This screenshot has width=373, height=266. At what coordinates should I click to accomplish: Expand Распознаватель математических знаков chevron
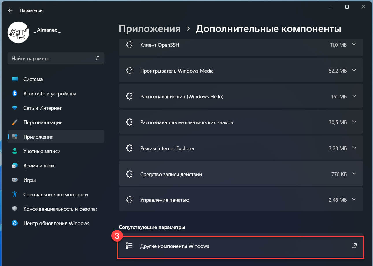(354, 122)
